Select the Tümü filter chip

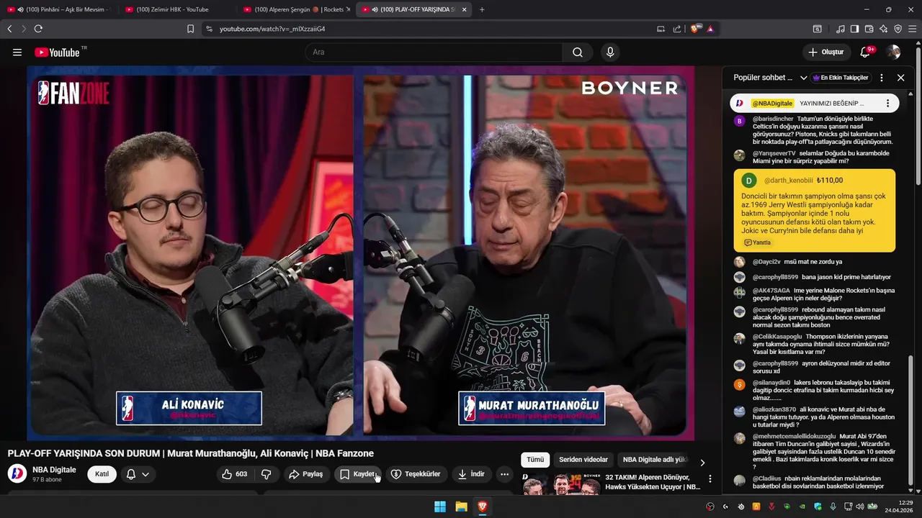[x=535, y=460]
